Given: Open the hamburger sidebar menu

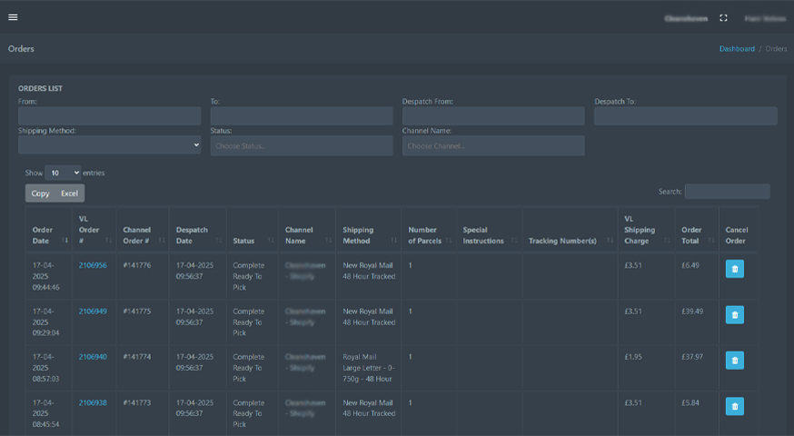Looking at the screenshot, I should pyautogui.click(x=13, y=17).
